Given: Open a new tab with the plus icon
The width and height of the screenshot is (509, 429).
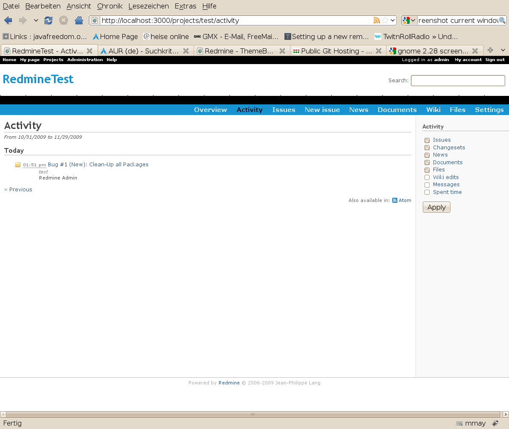Looking at the screenshot, I should coord(490,50).
